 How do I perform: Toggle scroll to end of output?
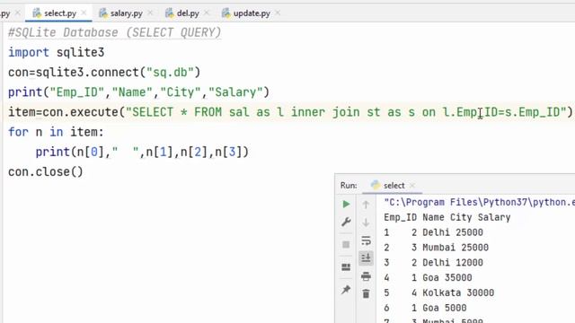[366, 258]
